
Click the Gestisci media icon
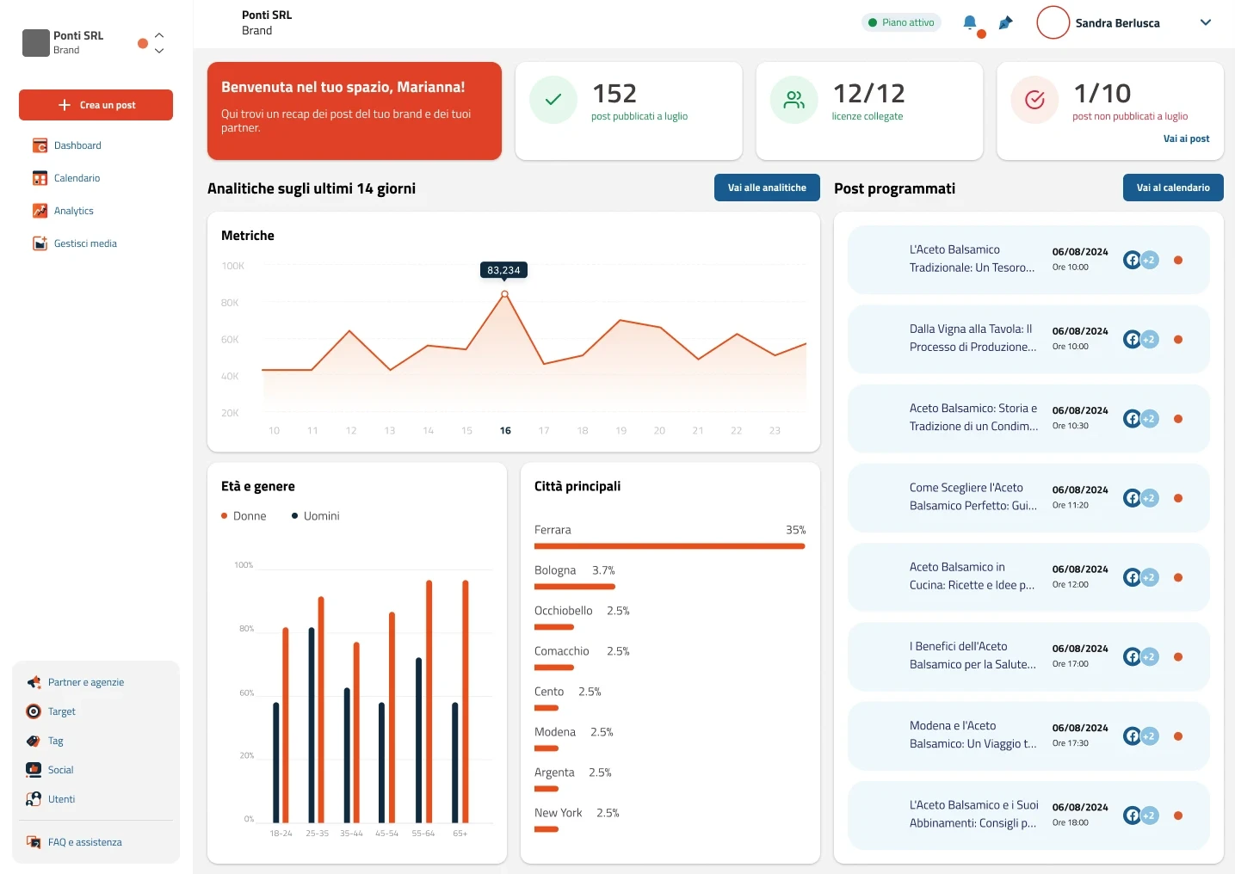pyautogui.click(x=40, y=243)
